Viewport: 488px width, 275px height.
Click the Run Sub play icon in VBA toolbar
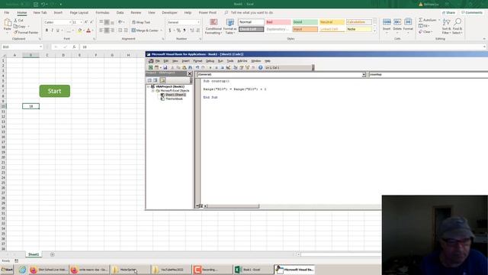210,67
